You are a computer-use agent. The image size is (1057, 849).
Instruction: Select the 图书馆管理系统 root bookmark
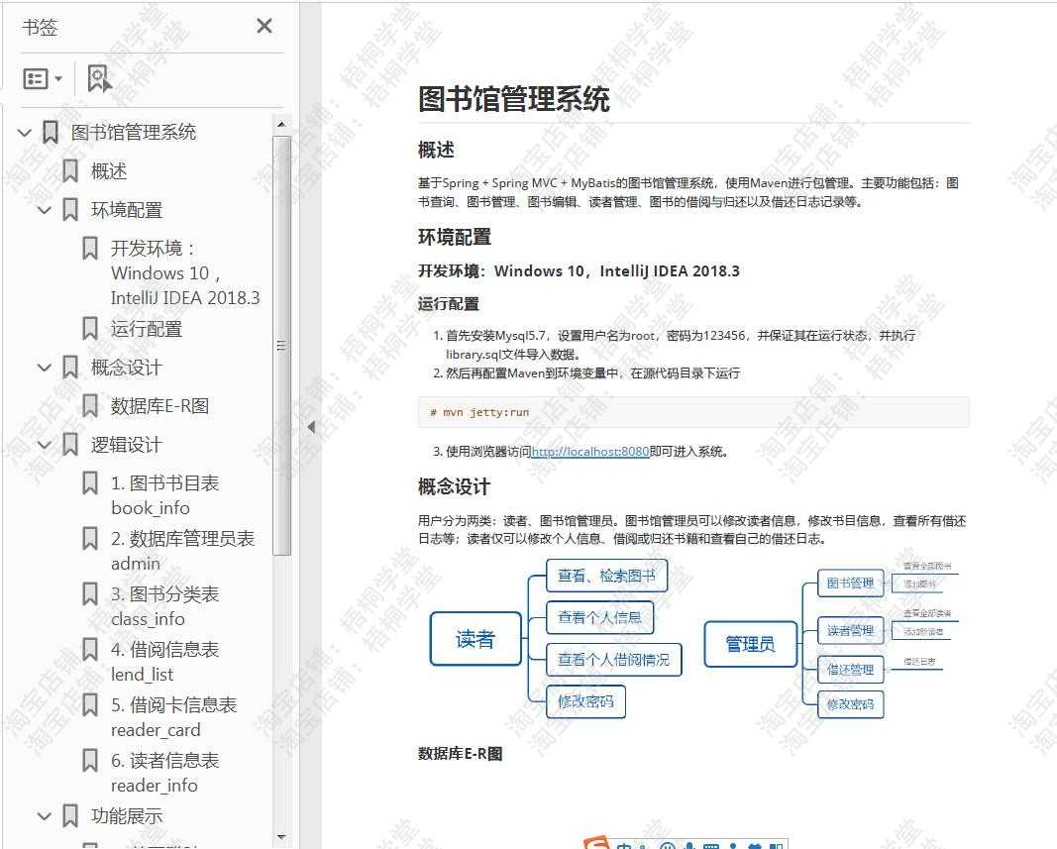click(x=134, y=132)
